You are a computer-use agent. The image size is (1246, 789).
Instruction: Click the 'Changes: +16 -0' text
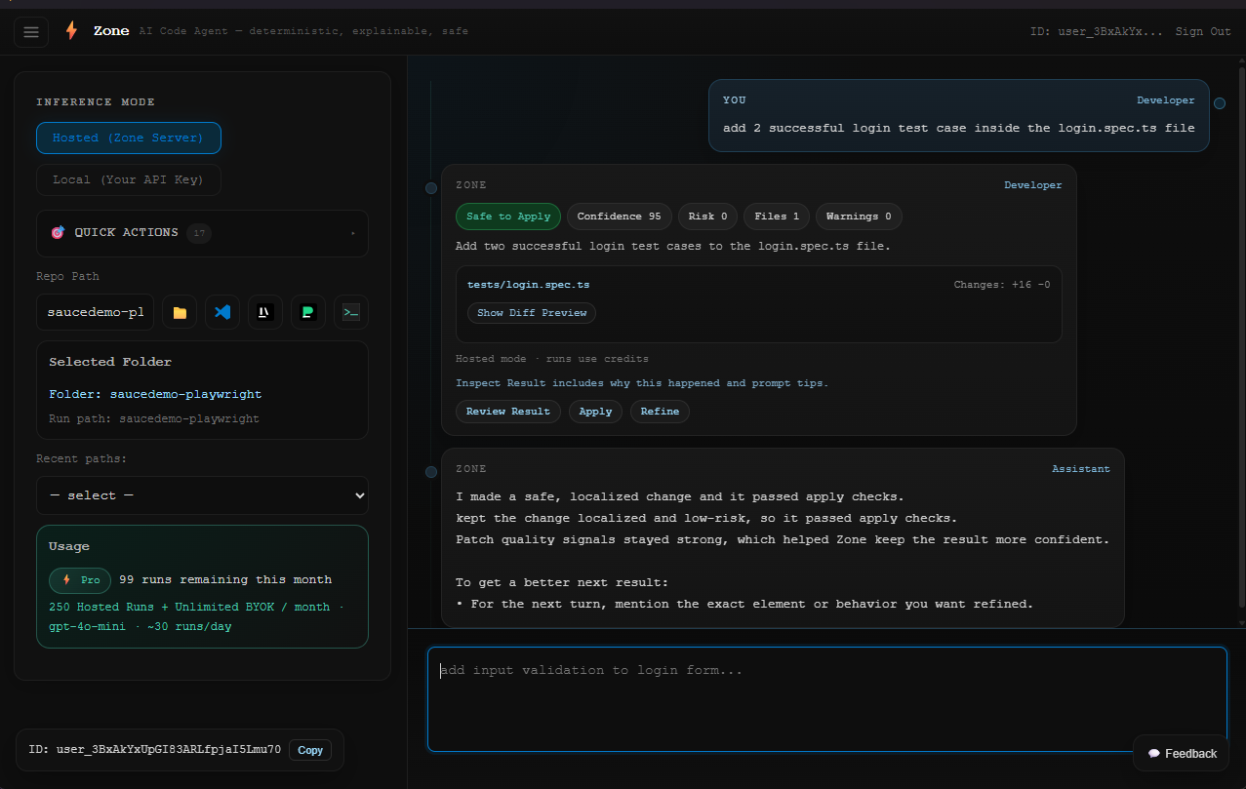click(x=1002, y=285)
